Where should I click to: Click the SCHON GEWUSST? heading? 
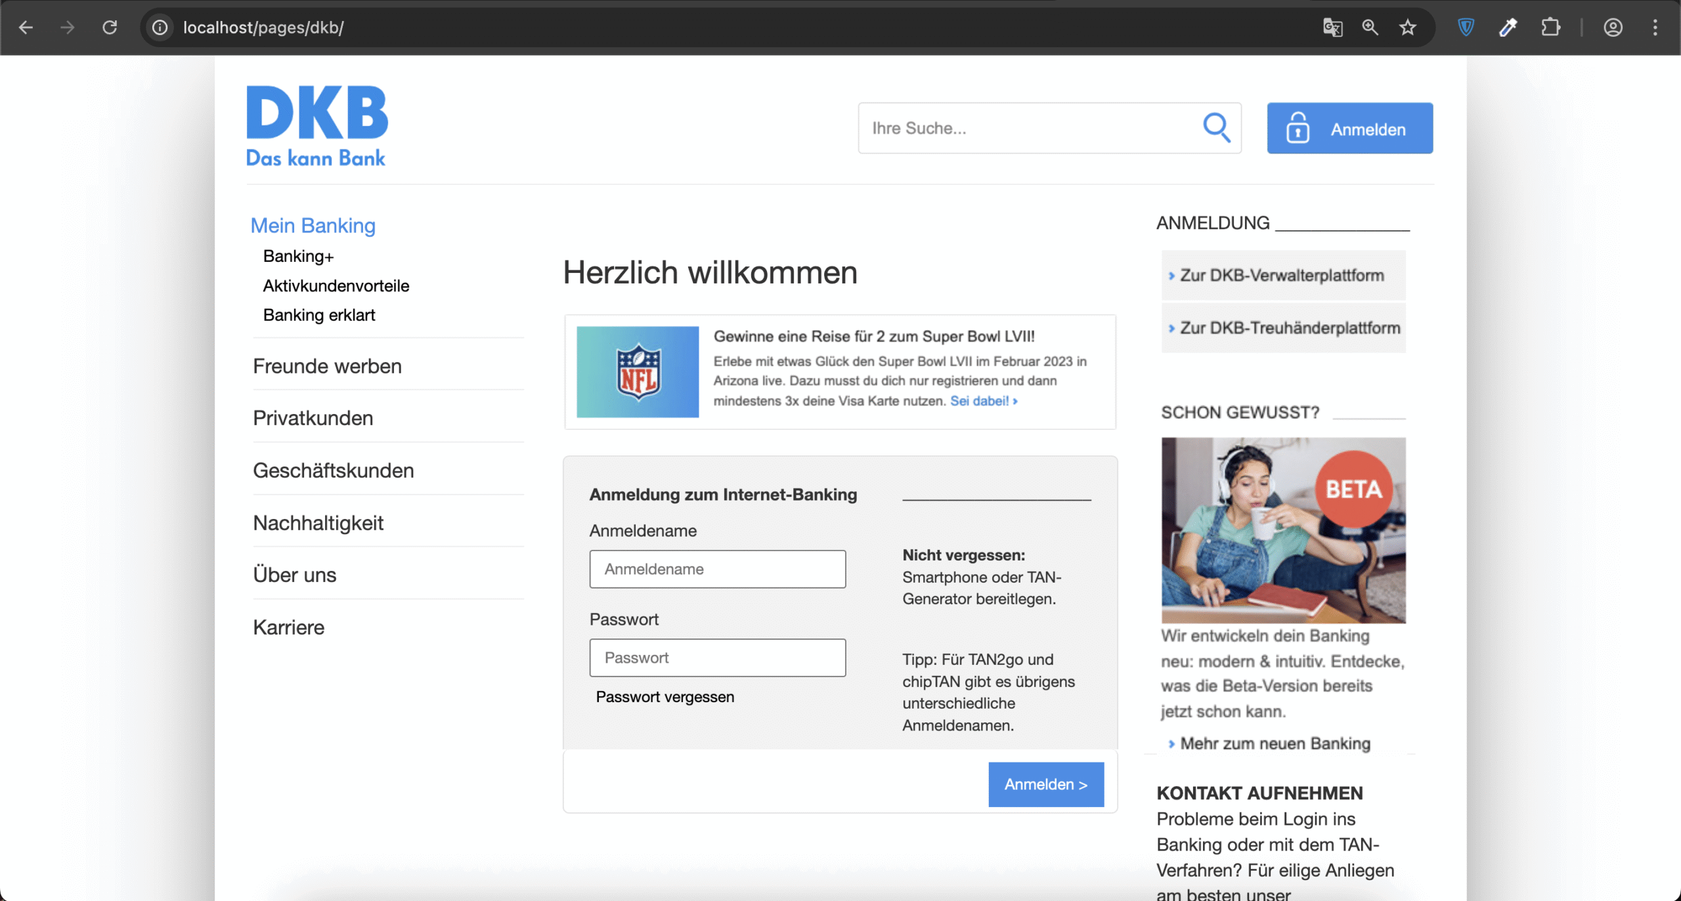(x=1240, y=413)
